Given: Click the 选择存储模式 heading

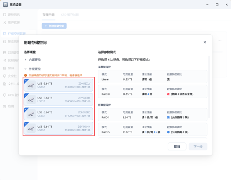Looking at the screenshot, I should (107, 52).
